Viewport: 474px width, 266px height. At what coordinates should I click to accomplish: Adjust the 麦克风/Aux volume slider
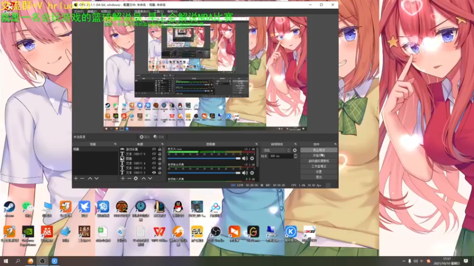(204, 158)
